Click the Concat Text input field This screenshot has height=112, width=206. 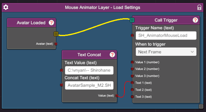[x=89, y=85]
